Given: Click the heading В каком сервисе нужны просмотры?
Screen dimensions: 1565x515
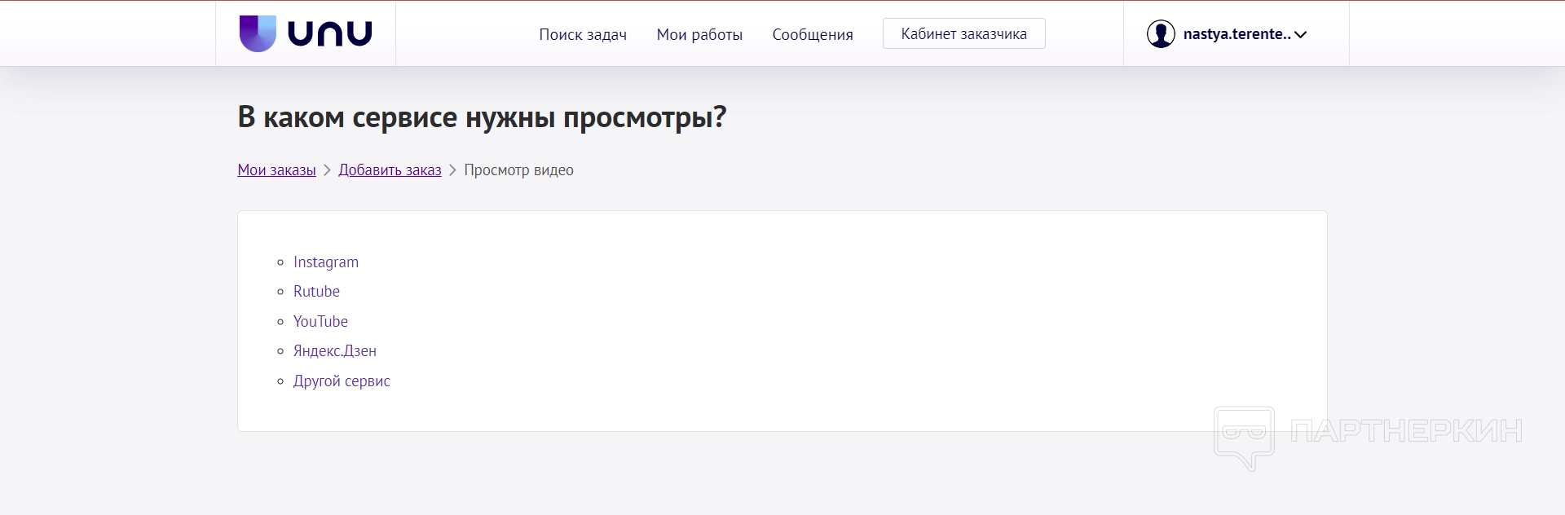Looking at the screenshot, I should 482,117.
